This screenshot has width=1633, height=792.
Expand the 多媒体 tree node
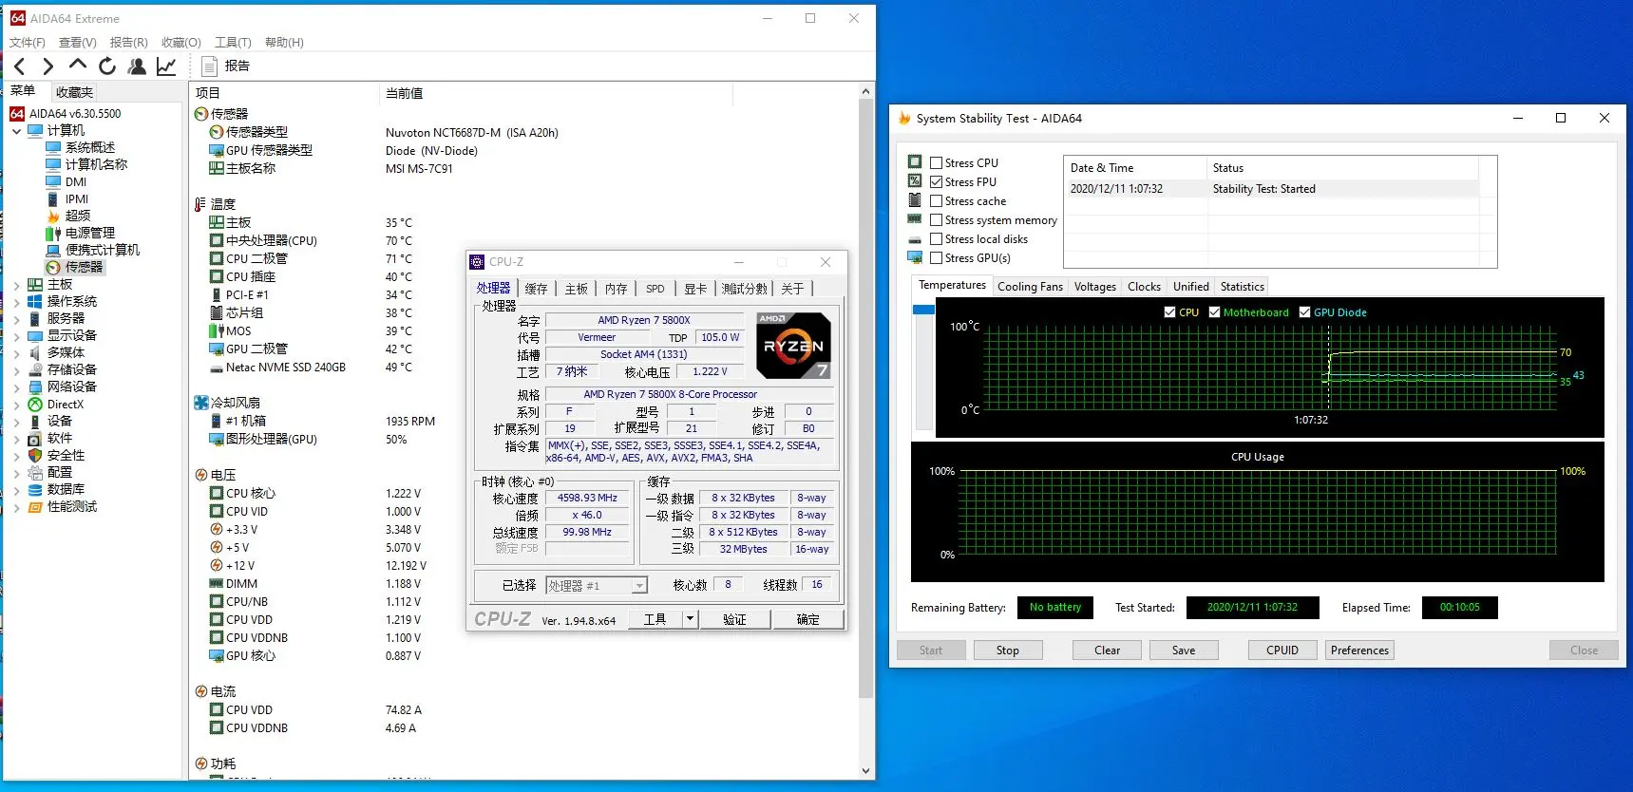point(17,353)
